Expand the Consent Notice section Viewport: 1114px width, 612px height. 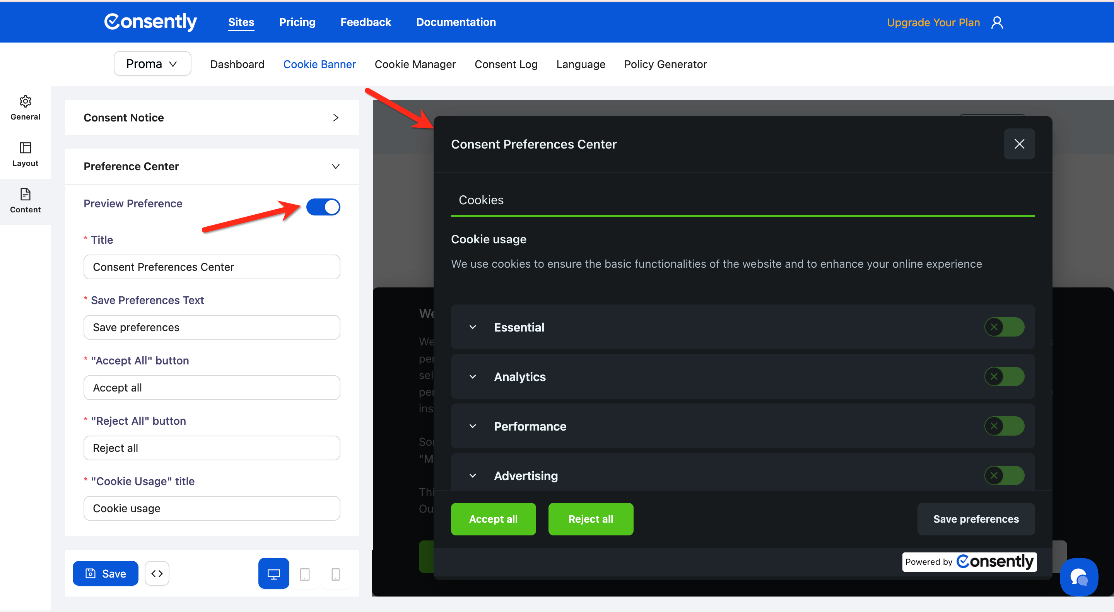(x=212, y=118)
